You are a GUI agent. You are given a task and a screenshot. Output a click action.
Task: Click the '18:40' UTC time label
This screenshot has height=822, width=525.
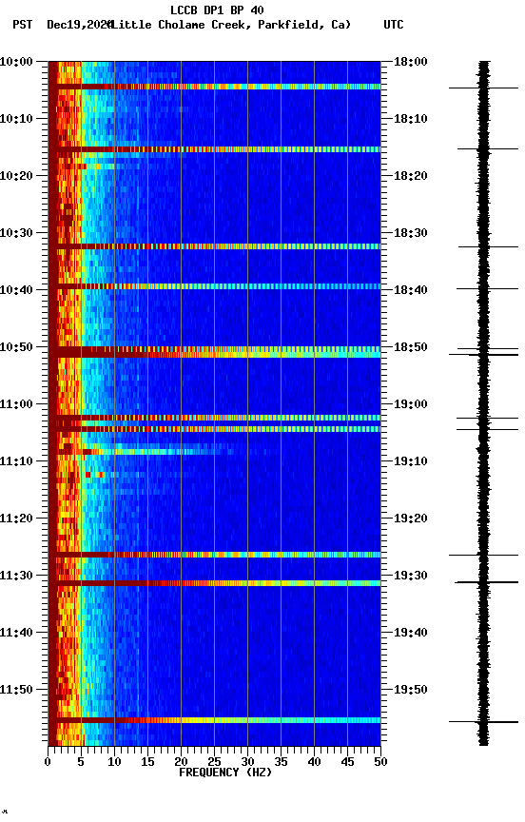click(x=411, y=290)
